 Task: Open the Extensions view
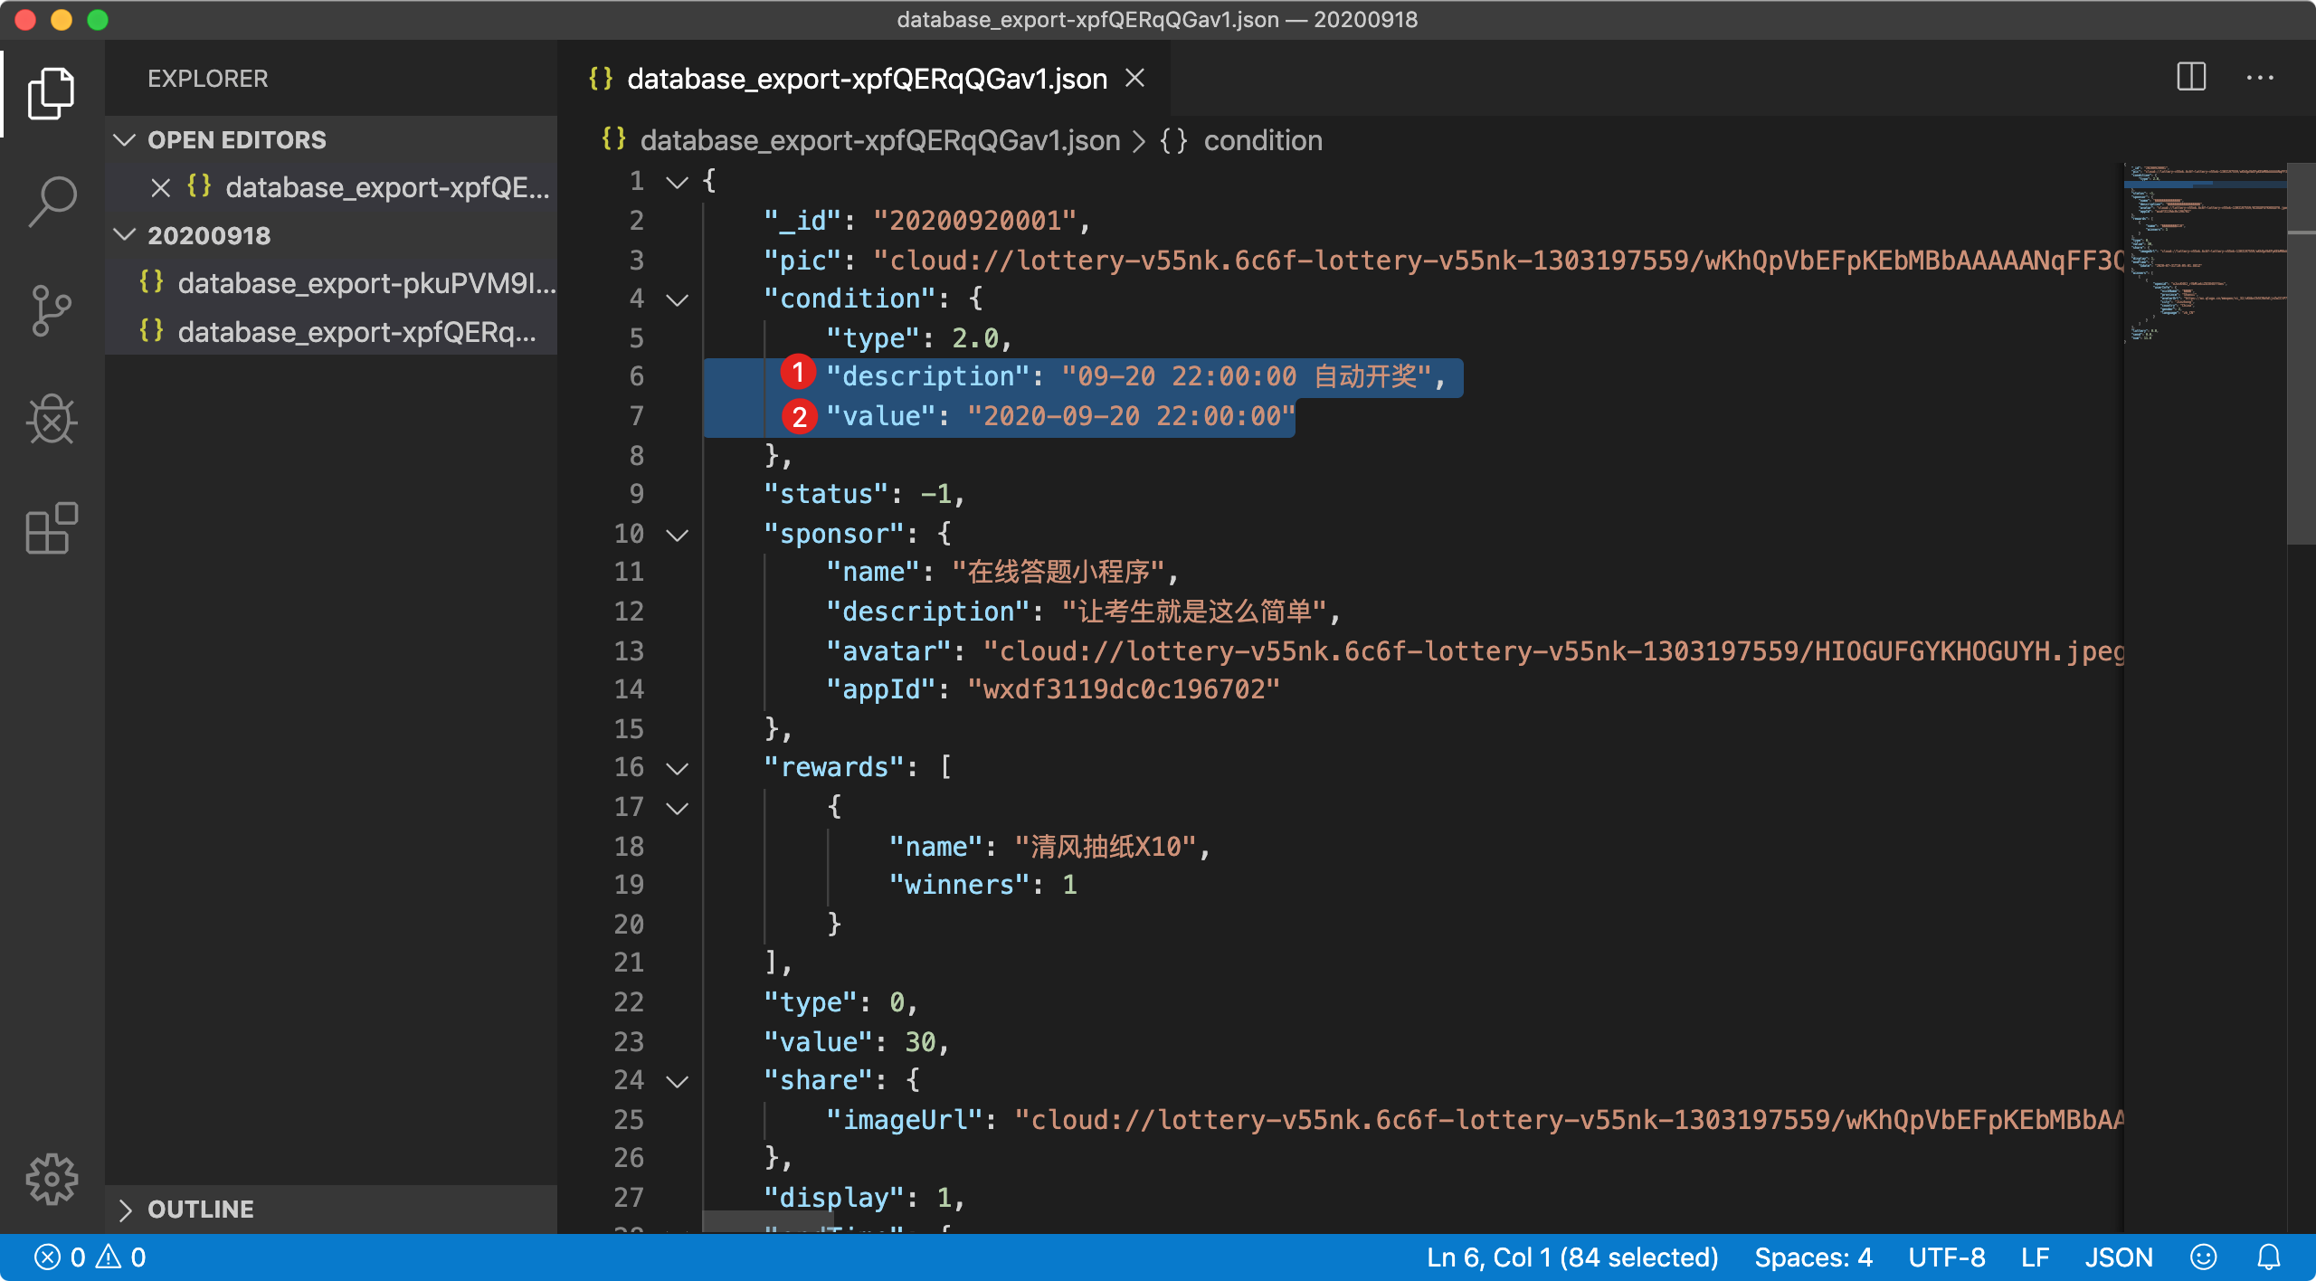click(x=52, y=528)
